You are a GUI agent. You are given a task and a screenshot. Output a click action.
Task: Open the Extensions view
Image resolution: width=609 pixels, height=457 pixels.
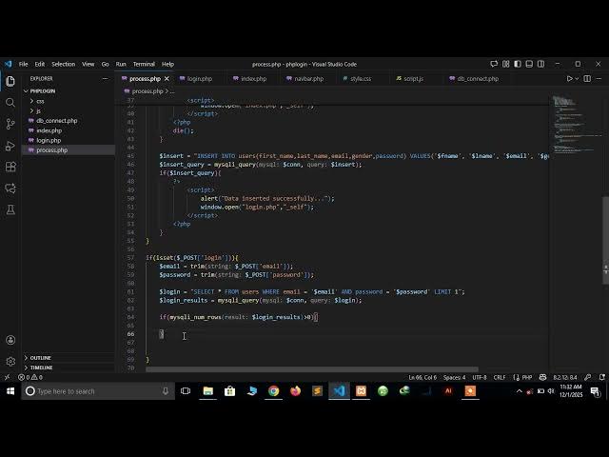coord(10,168)
